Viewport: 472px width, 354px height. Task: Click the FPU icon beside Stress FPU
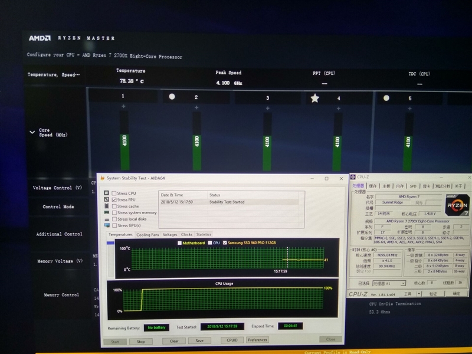point(106,199)
